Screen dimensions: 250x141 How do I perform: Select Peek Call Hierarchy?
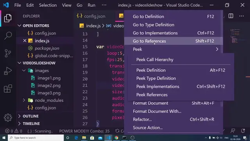point(181,60)
